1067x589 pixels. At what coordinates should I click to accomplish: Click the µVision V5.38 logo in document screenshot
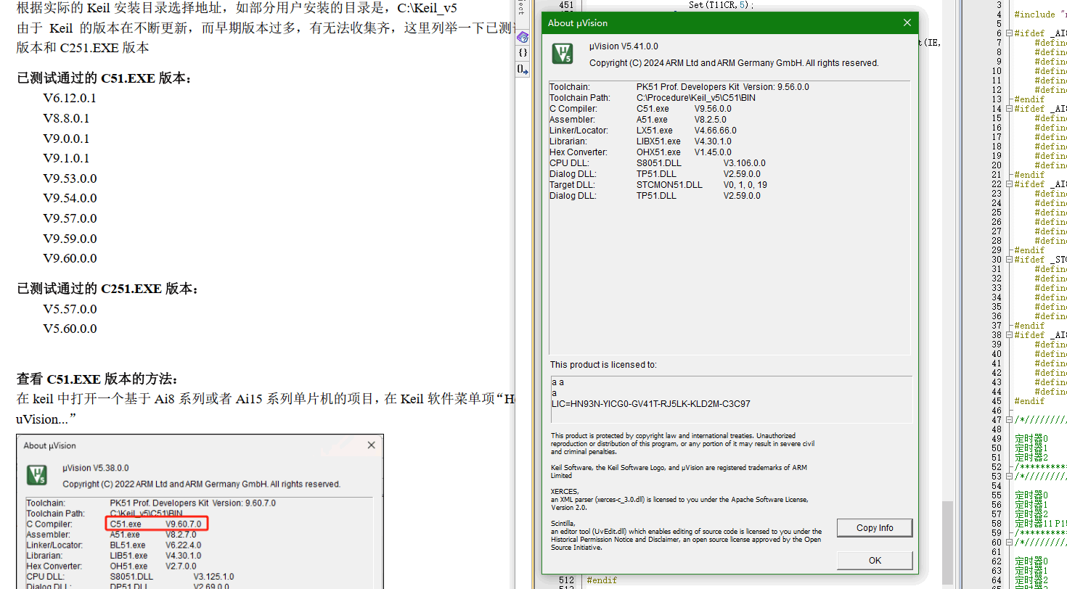(x=38, y=475)
